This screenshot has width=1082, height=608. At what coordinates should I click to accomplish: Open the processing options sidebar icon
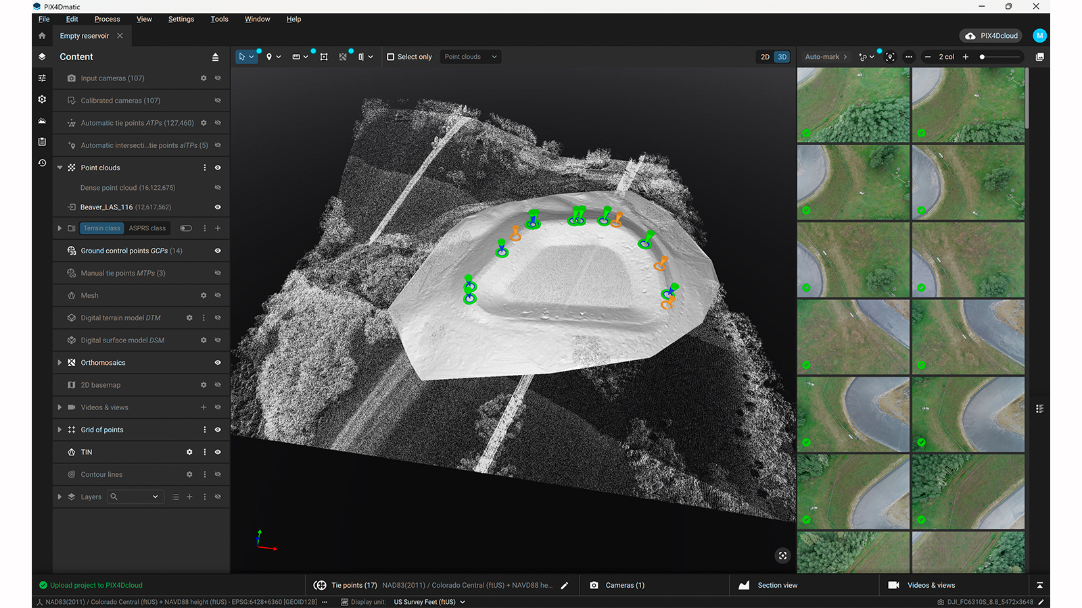(x=42, y=99)
